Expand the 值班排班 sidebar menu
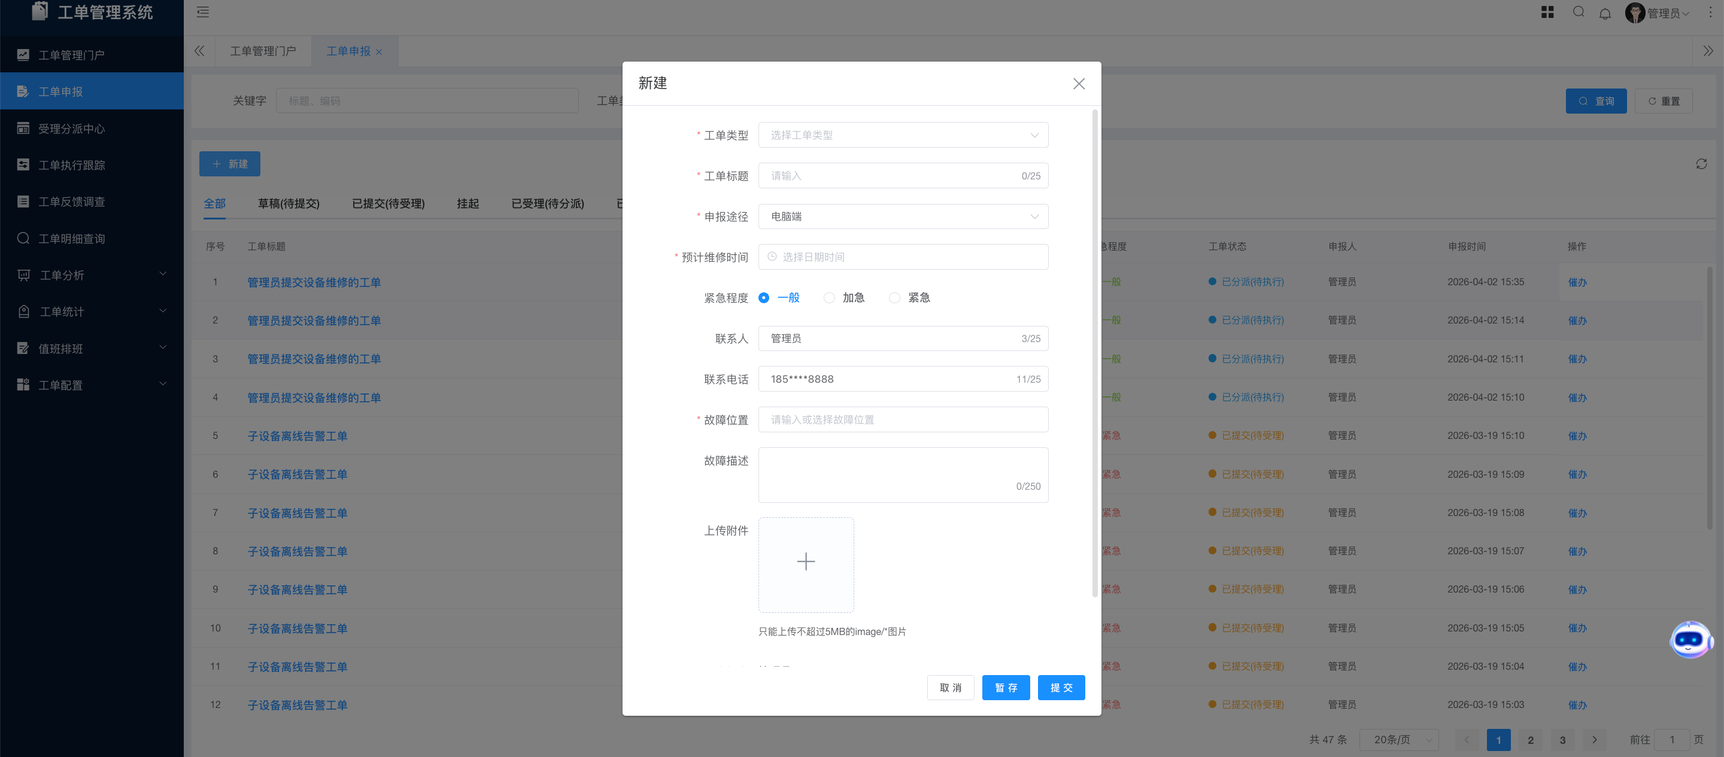Screen dimensions: 1724x757 [163, 348]
